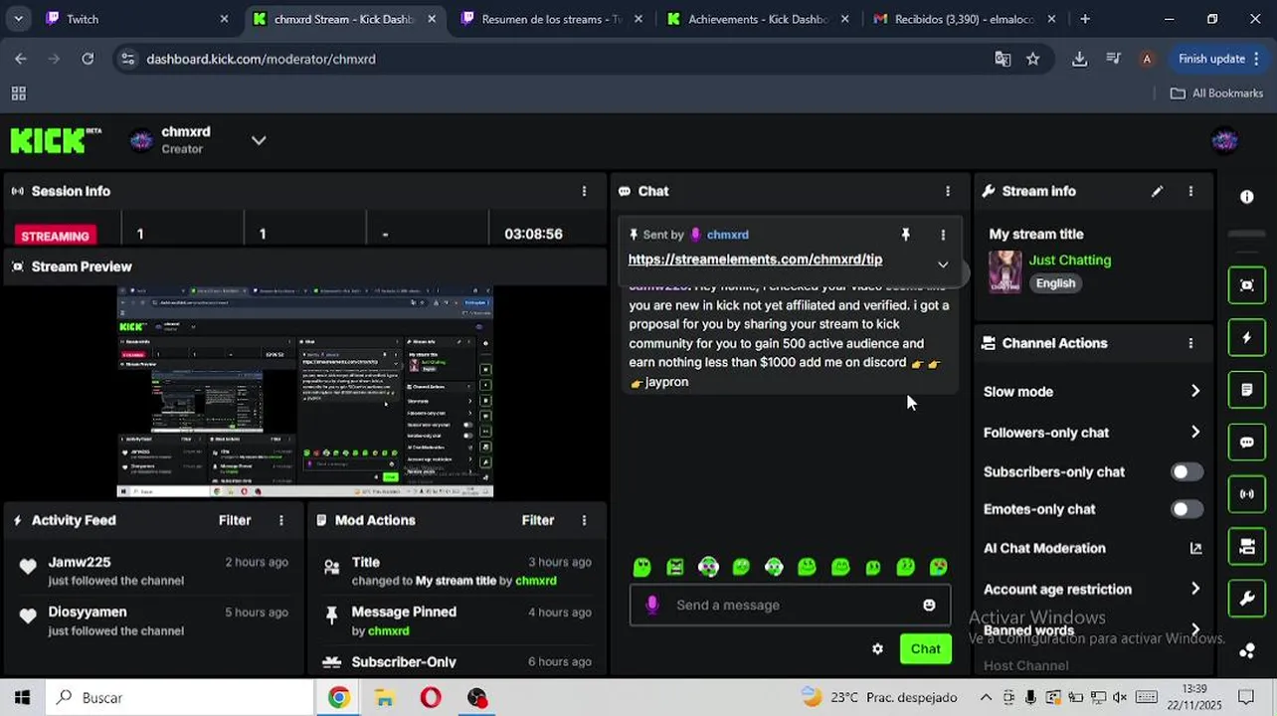Open Activity Feed three-dot menu
This screenshot has width=1277, height=716.
click(281, 520)
